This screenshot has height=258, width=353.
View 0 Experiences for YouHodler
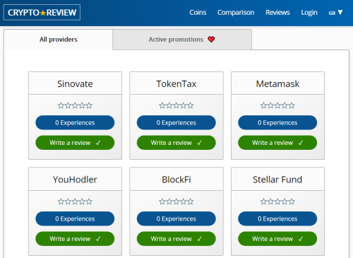click(75, 218)
